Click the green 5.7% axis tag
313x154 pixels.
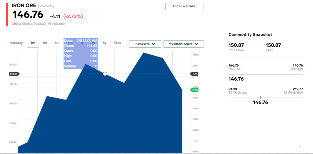tap(195, 90)
